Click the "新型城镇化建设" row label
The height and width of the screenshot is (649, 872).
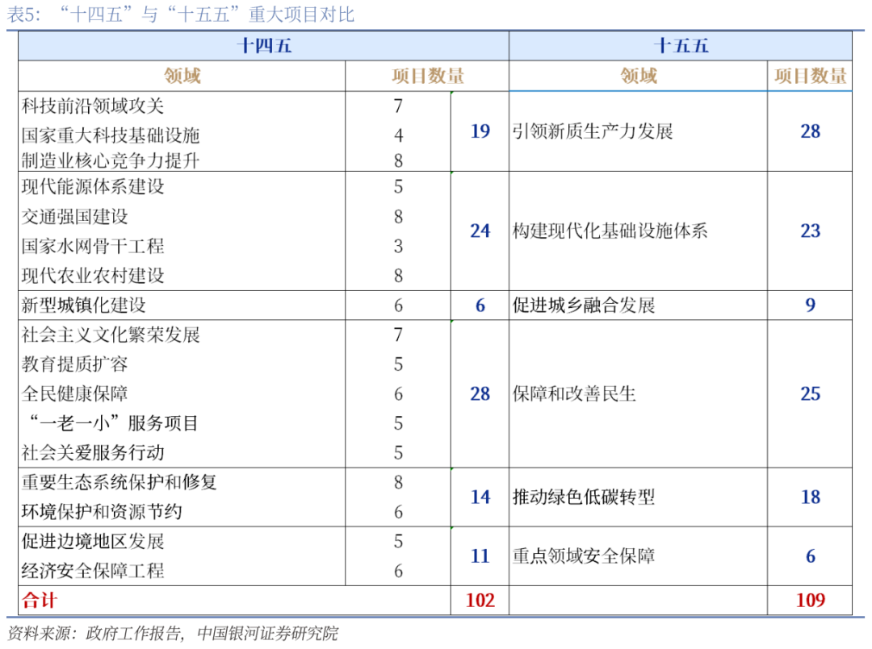[x=84, y=306]
